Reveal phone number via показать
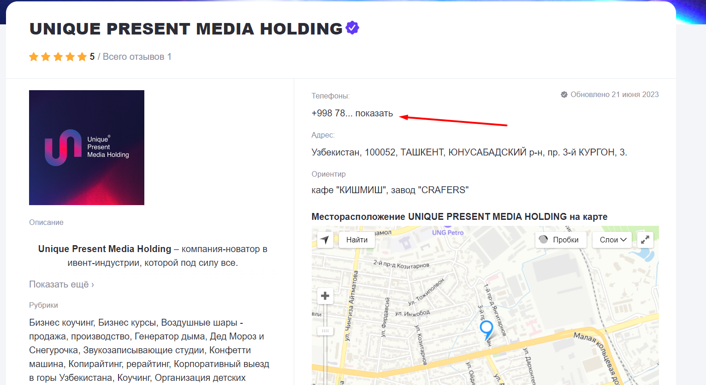The height and width of the screenshot is (385, 706). point(374,113)
